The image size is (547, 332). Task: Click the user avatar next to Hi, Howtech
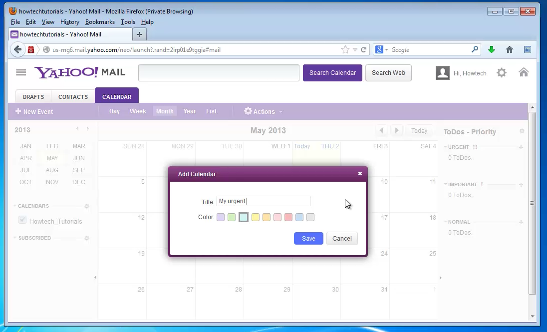point(442,73)
